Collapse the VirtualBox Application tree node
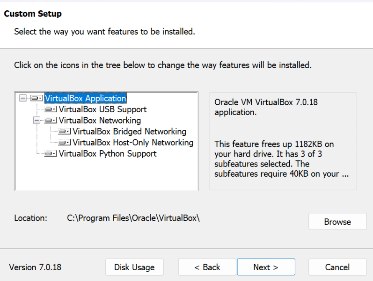This screenshot has width=373, height=281. pyautogui.click(x=22, y=99)
